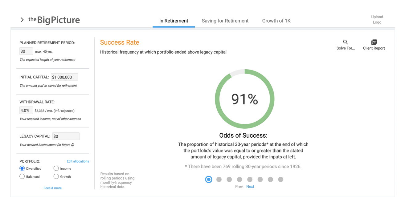Choose the Balanced portfolio radio button
Image resolution: width=405 pixels, height=202 pixels.
(22, 176)
